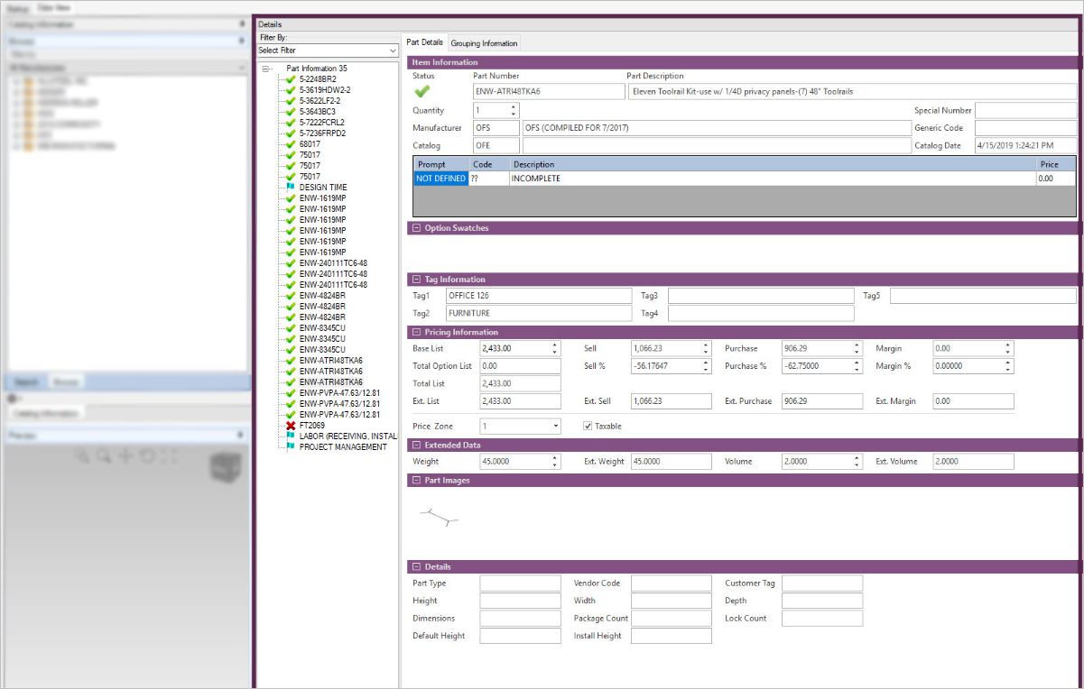The image size is (1084, 689).
Task: Click the flag icon beside PROJECT MANAGEMENT
Action: (x=291, y=446)
